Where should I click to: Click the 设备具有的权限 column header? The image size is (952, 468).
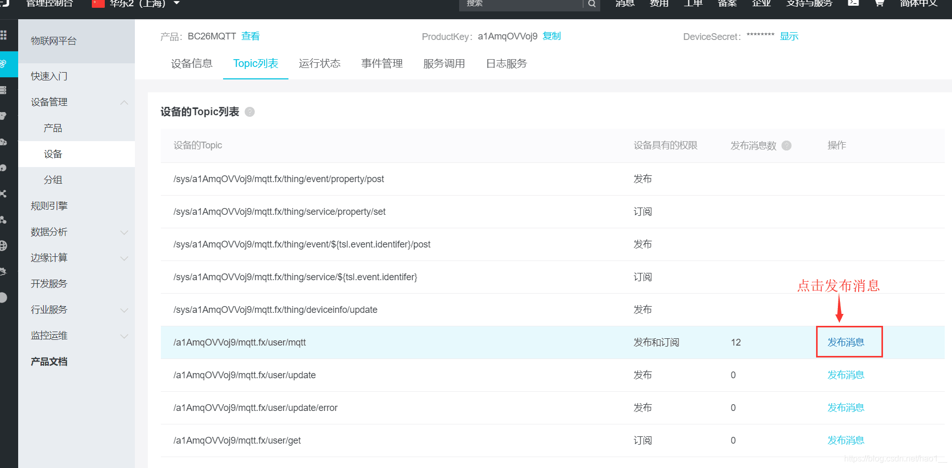(666, 145)
